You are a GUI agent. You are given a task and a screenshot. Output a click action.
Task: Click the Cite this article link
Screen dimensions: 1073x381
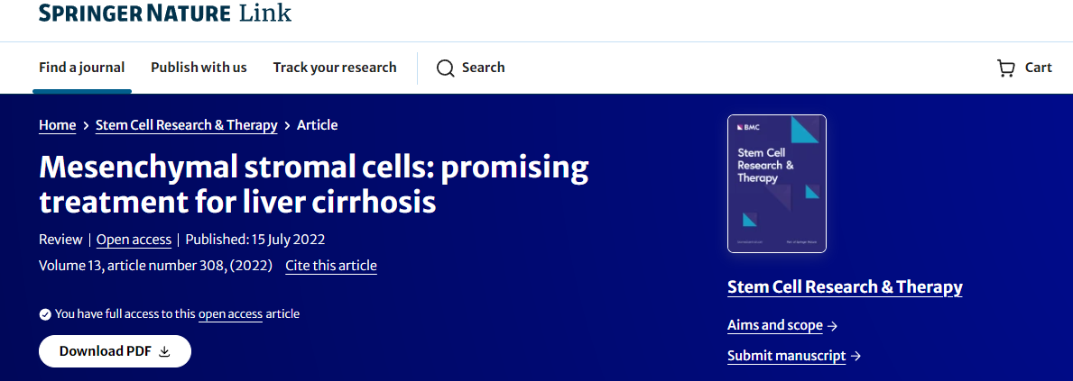[331, 266]
